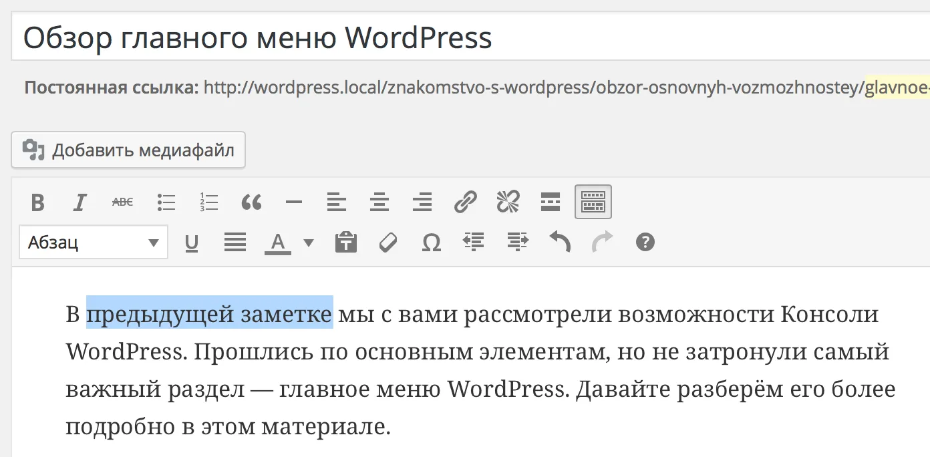Click the post title input field

[470, 38]
